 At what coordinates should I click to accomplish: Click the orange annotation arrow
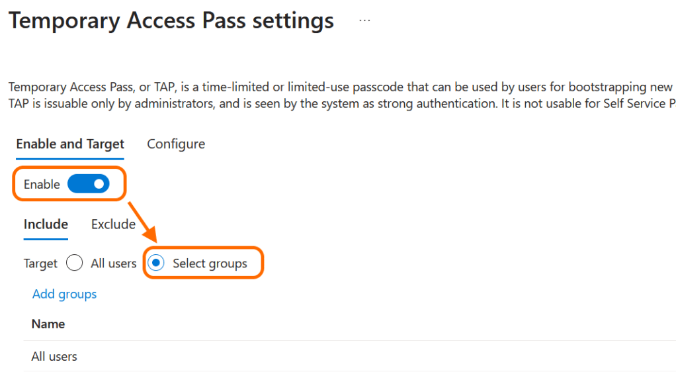144,222
